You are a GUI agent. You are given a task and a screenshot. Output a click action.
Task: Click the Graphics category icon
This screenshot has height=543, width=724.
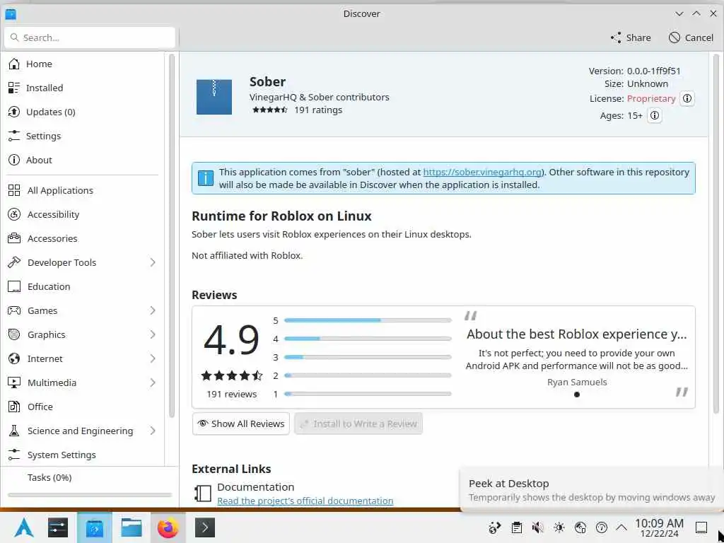click(x=14, y=334)
